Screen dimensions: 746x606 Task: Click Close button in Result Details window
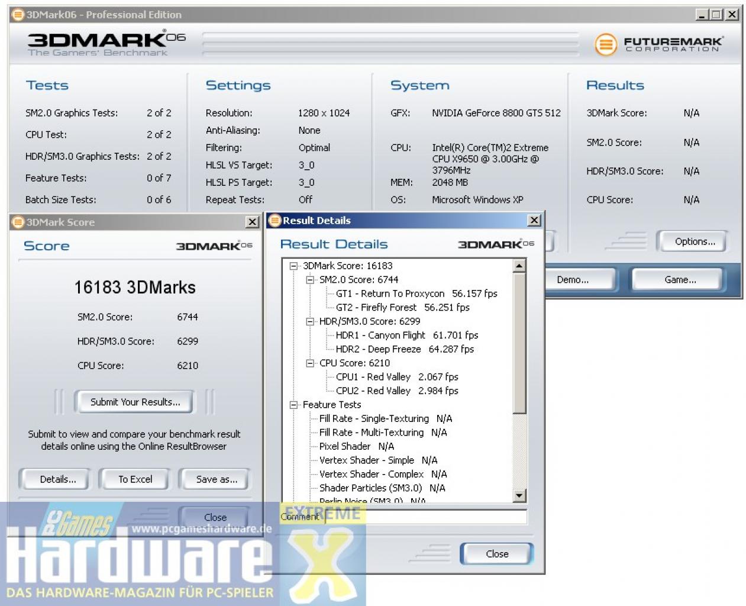tap(497, 554)
